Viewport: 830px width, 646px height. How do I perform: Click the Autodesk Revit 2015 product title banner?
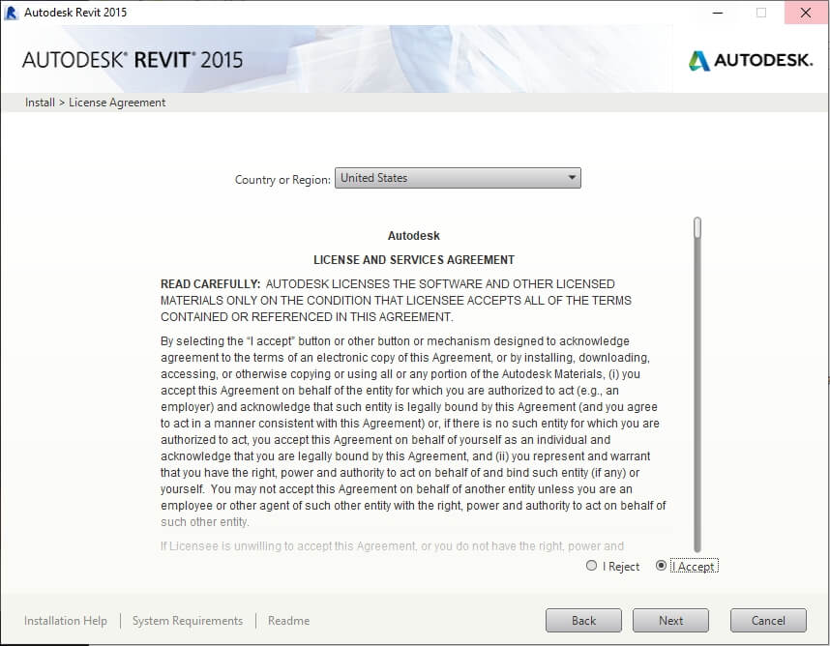[133, 60]
